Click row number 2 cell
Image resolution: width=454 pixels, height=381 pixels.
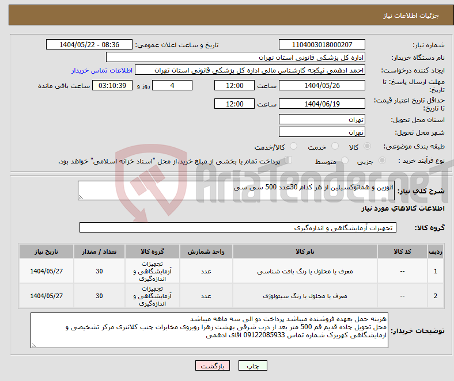[436, 296]
